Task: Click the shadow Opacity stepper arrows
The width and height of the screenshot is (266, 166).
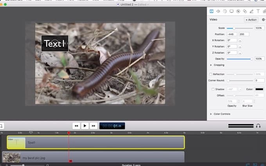Action: 239,101
